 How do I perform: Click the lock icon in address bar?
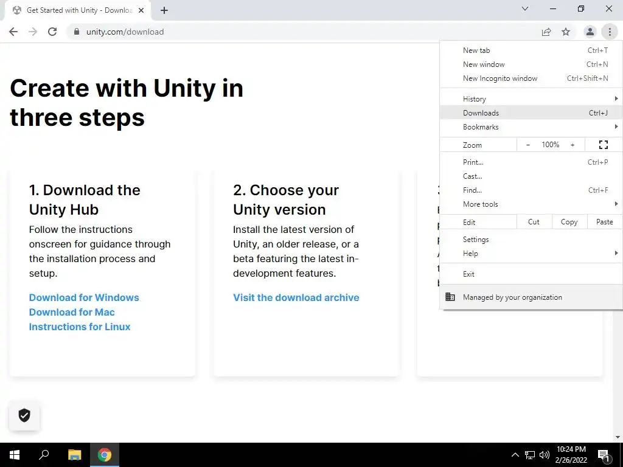tap(77, 32)
